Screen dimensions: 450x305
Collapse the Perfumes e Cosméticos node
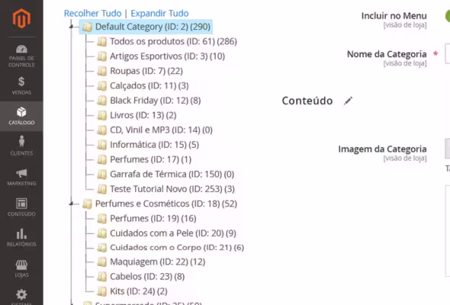[x=72, y=204]
